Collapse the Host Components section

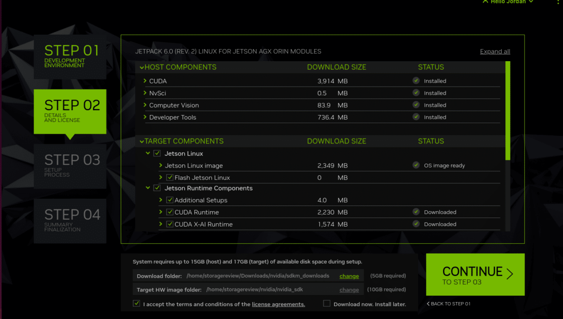click(142, 67)
